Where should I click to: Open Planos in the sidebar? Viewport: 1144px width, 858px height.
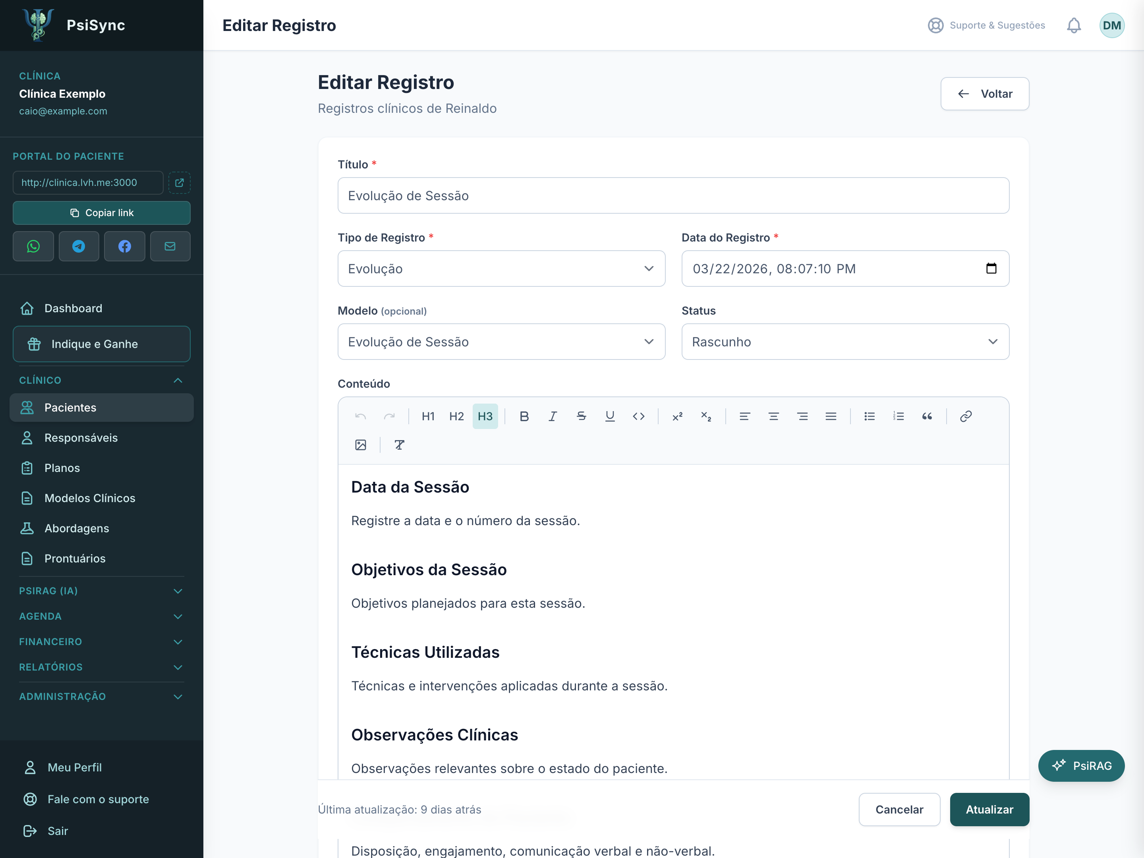click(x=101, y=468)
